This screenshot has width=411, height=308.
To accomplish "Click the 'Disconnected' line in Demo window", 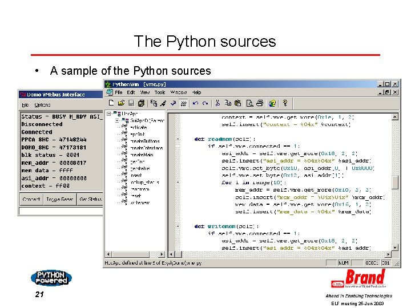I will coord(42,124).
